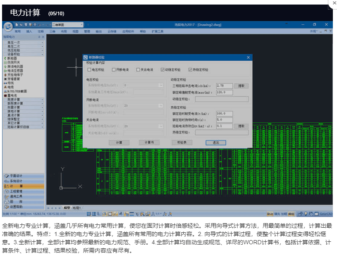Open the 云存储 ribbon tab
Image resolution: width=337 pixels, height=255 pixels.
click(x=112, y=31)
